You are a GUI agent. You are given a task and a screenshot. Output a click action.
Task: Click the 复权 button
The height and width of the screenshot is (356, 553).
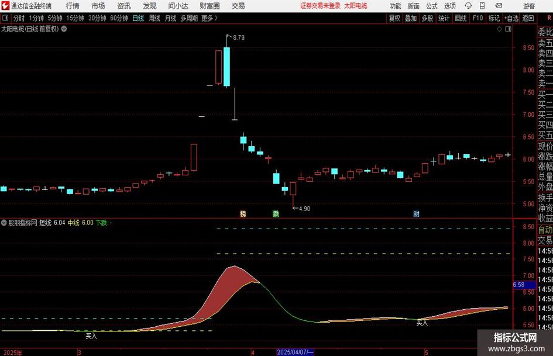pos(394,18)
